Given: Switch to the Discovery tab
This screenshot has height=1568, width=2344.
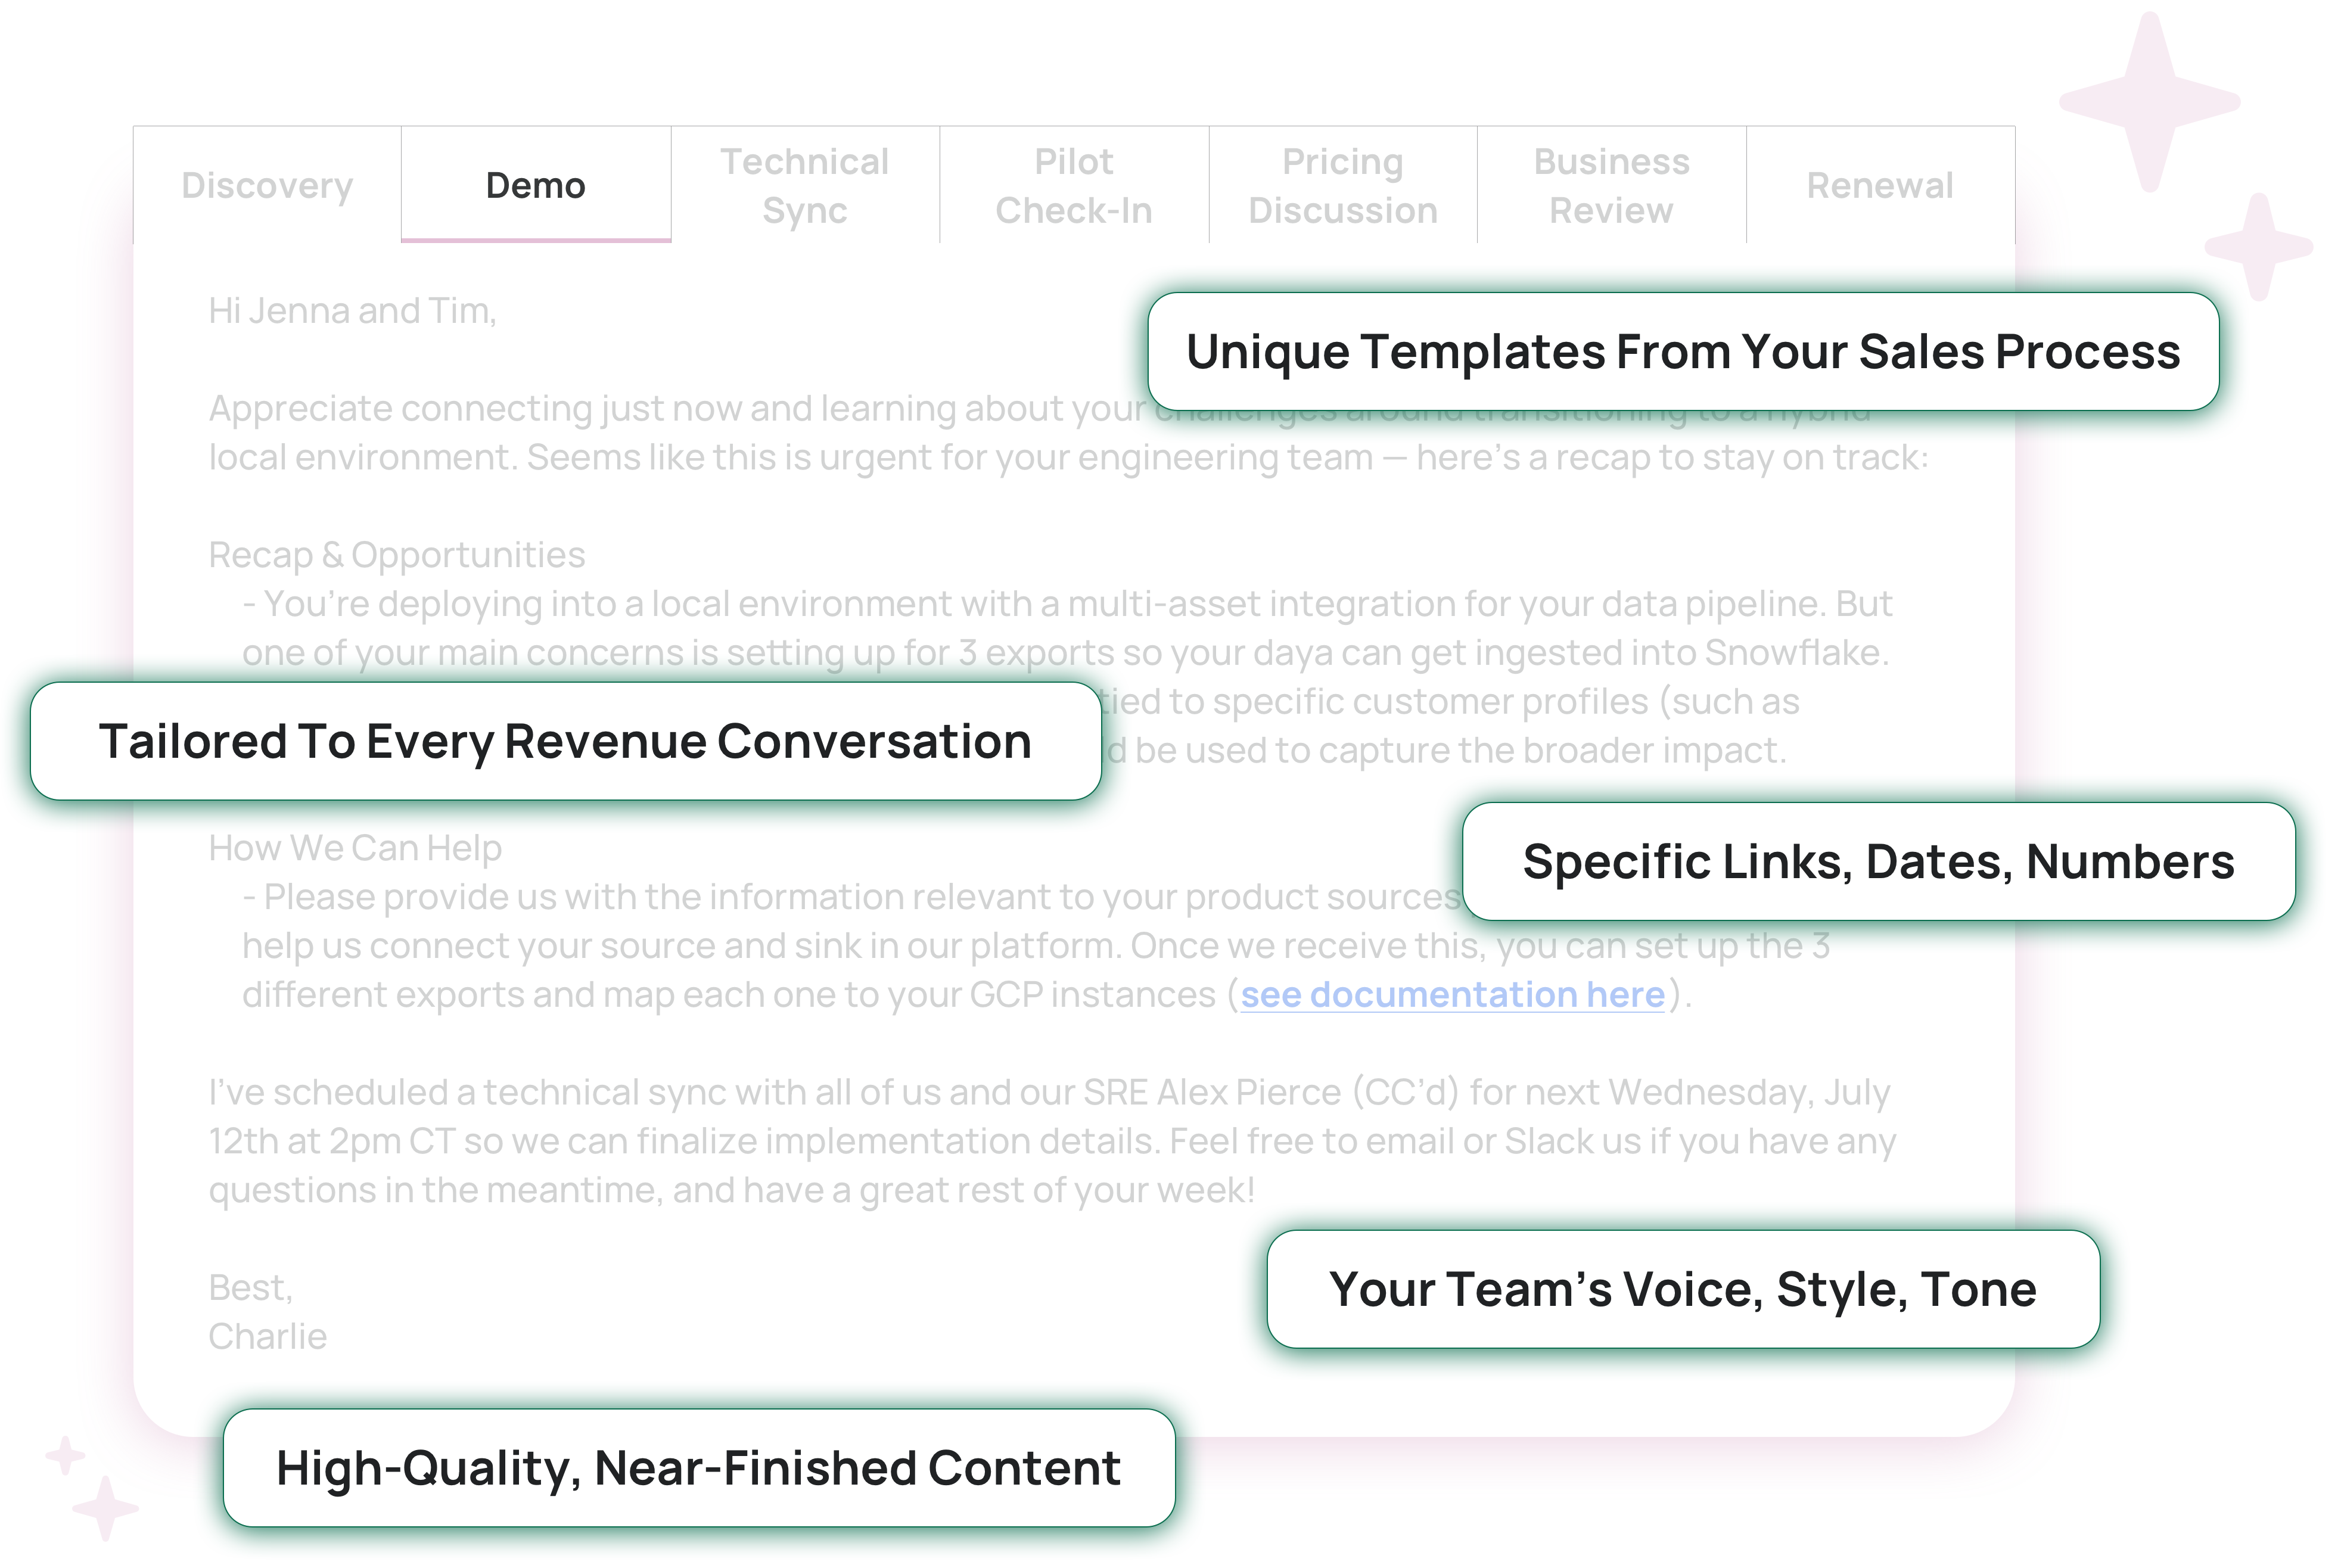Looking at the screenshot, I should 267,185.
